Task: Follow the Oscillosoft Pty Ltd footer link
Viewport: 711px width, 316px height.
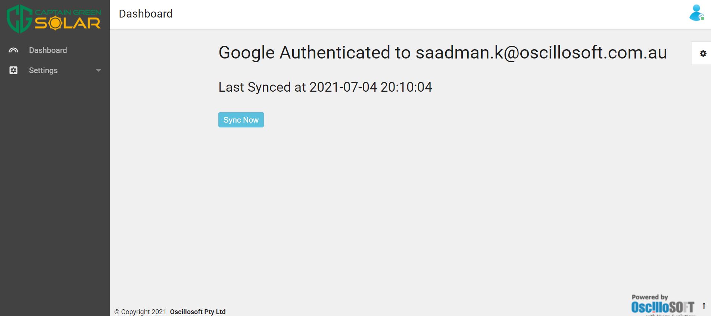Action: [198, 312]
